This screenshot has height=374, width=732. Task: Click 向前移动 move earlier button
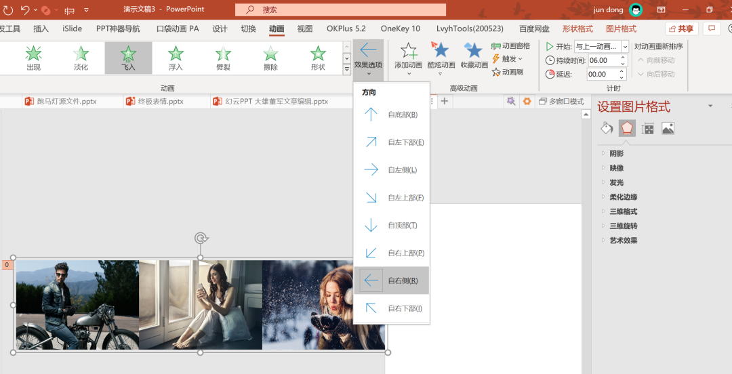point(656,60)
